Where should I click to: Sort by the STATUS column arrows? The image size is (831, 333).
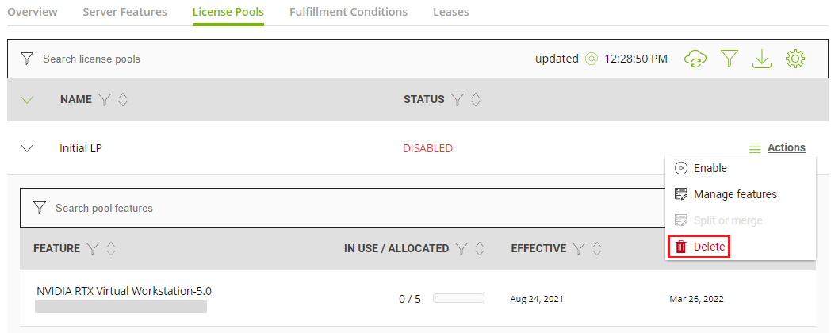click(476, 100)
